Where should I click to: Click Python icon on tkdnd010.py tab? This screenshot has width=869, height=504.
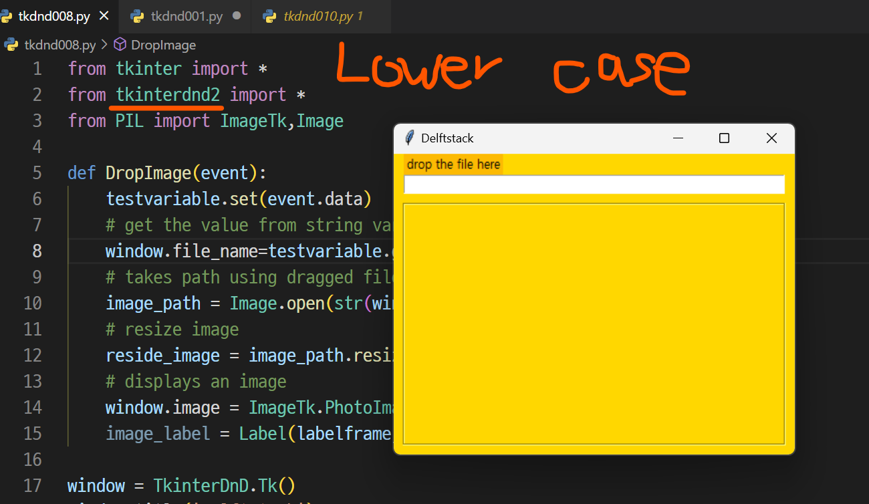[269, 16]
